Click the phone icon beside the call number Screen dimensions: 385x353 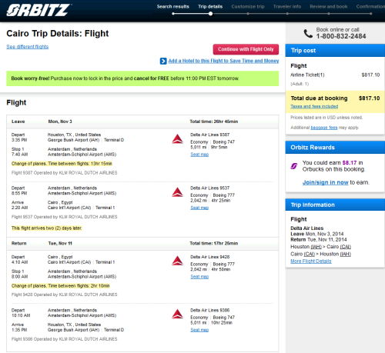tap(308, 33)
